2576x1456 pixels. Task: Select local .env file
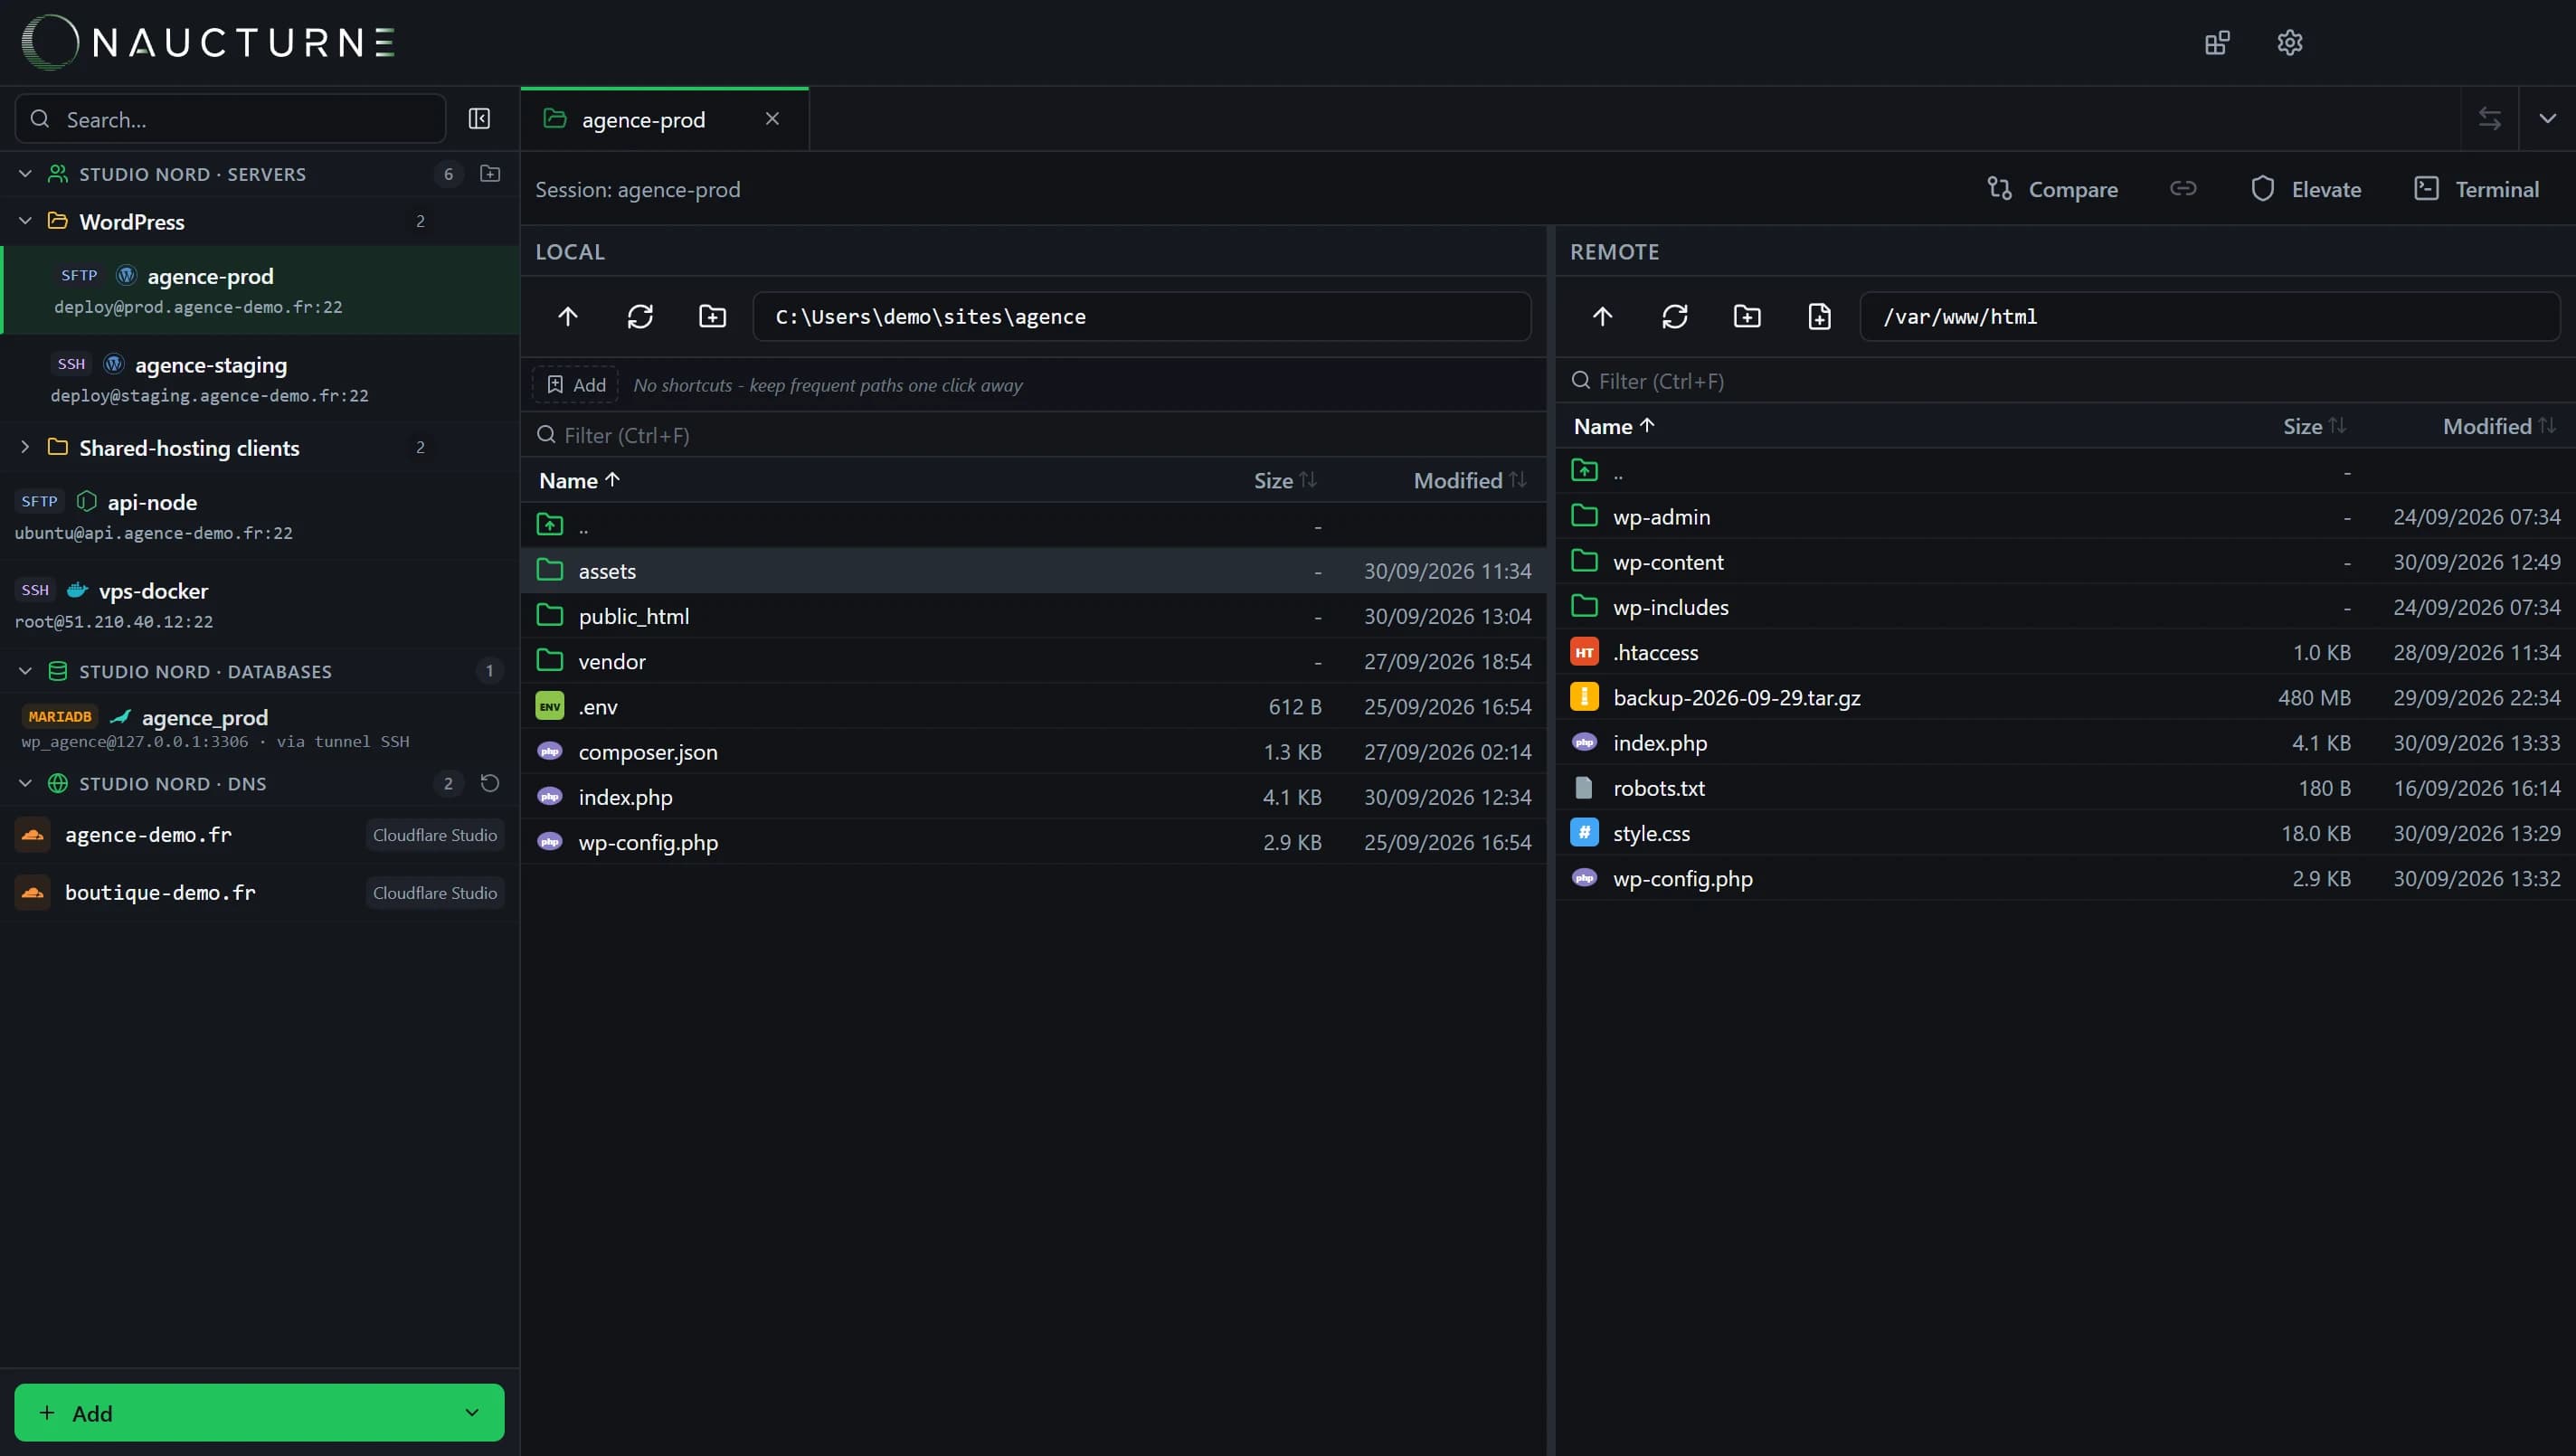click(x=1033, y=706)
